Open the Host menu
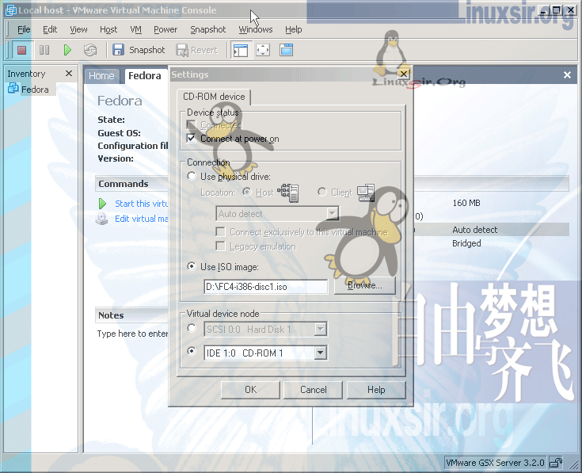Screen dimensions: 582x473 [x=108, y=29]
